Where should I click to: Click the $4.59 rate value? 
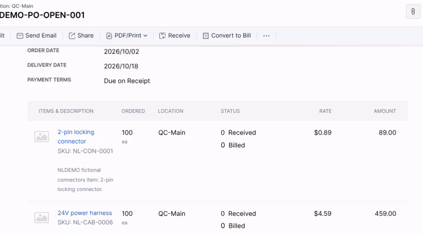click(x=323, y=214)
